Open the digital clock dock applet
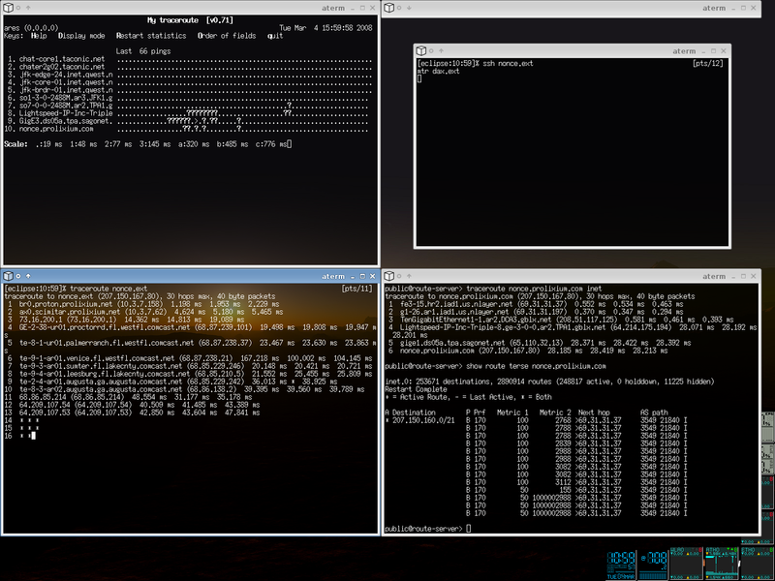 pyautogui.click(x=621, y=564)
